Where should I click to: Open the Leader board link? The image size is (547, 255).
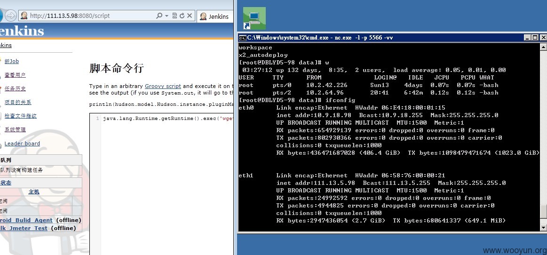[x=22, y=143]
